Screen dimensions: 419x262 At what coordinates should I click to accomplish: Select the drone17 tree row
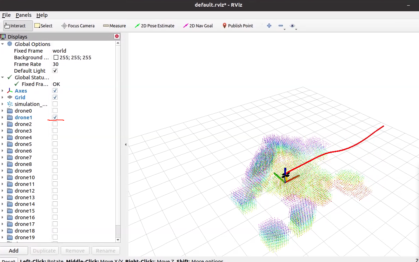[x=58, y=224]
